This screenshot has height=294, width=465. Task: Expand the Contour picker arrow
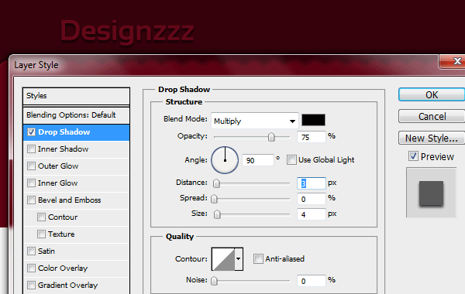click(x=239, y=258)
